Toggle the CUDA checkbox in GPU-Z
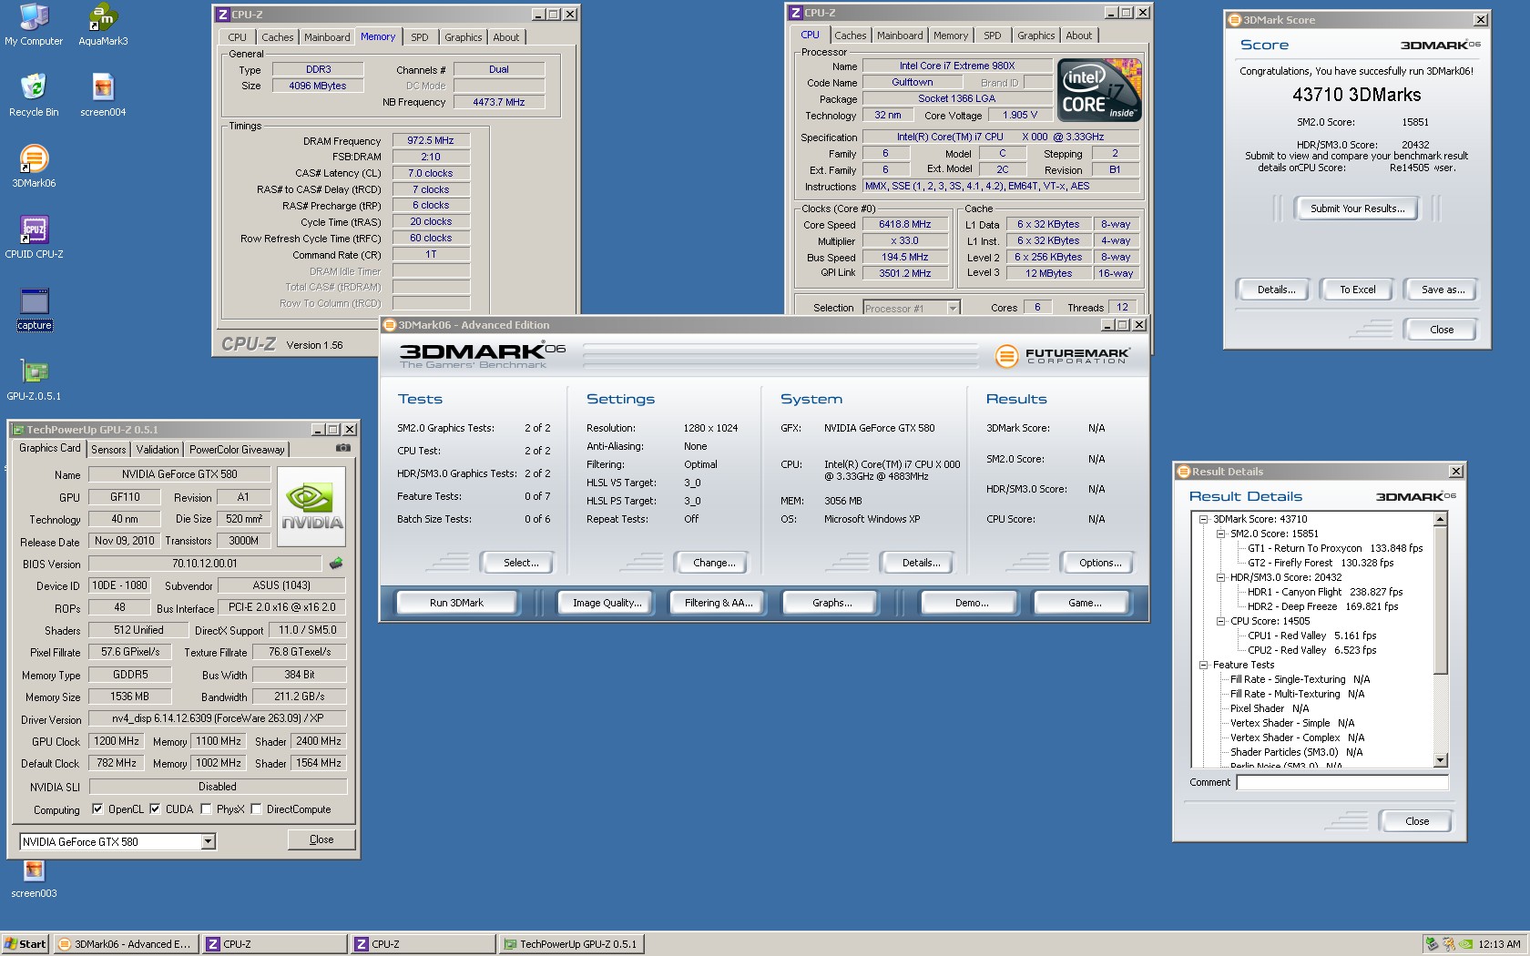 (x=155, y=809)
